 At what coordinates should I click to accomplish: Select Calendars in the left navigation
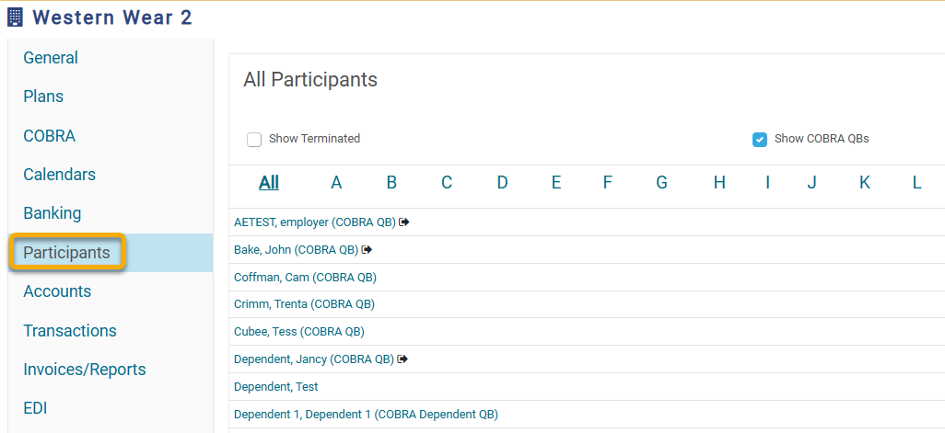(60, 175)
